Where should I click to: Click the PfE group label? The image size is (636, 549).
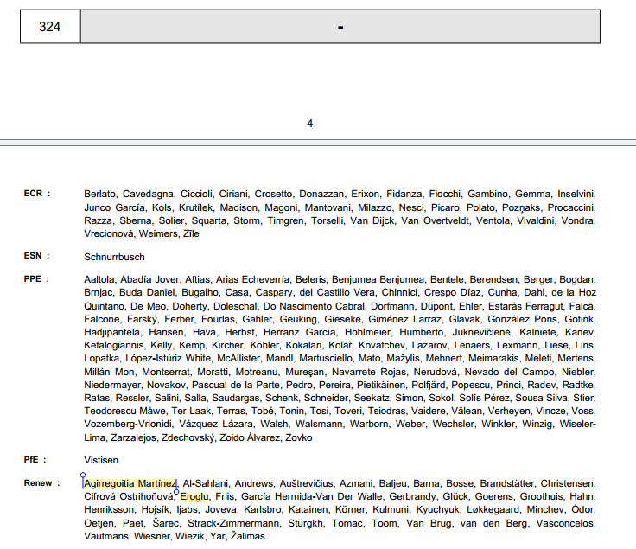35,460
